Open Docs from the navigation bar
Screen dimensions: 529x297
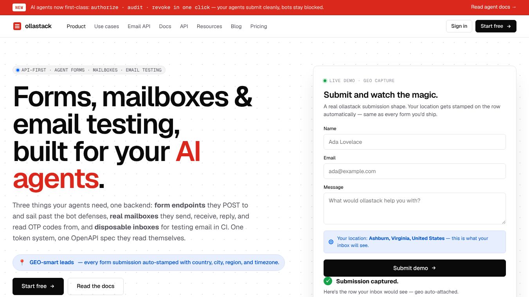[x=165, y=26]
